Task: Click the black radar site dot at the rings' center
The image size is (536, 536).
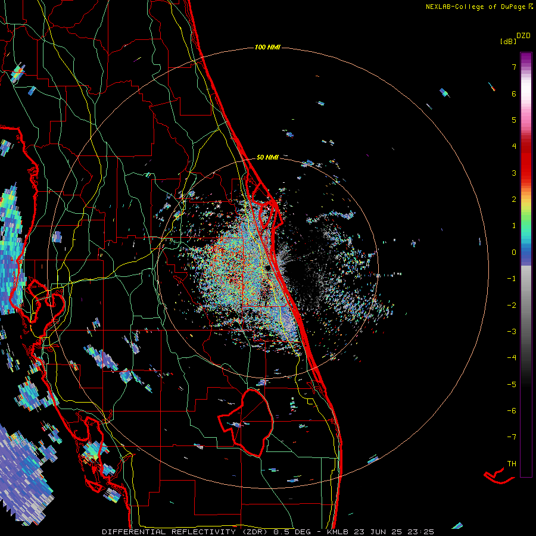Action: point(268,268)
